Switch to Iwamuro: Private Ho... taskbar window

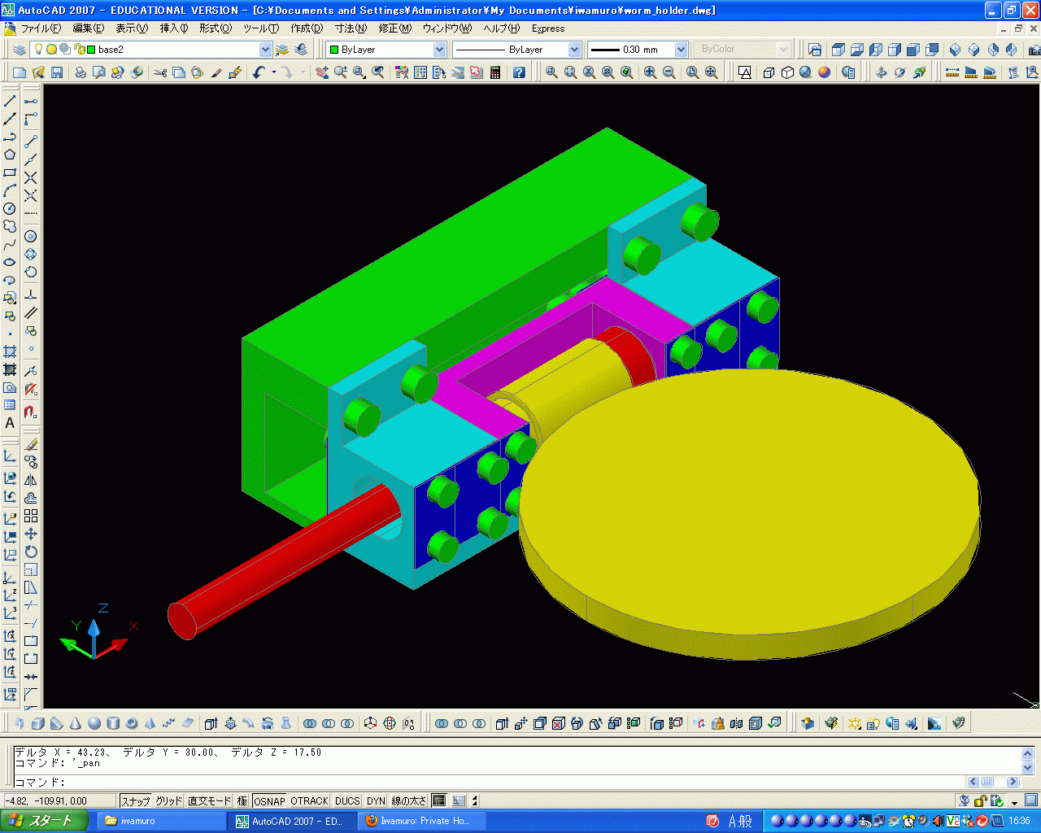(x=423, y=821)
